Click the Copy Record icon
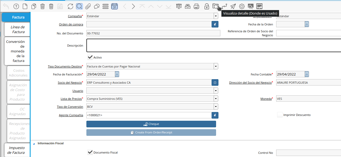Screen dimensions: 341x157 (x=34, y=6)
